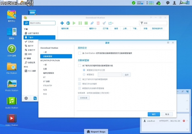
Task: Launch Video Station from desktop
Action: pos(12,118)
